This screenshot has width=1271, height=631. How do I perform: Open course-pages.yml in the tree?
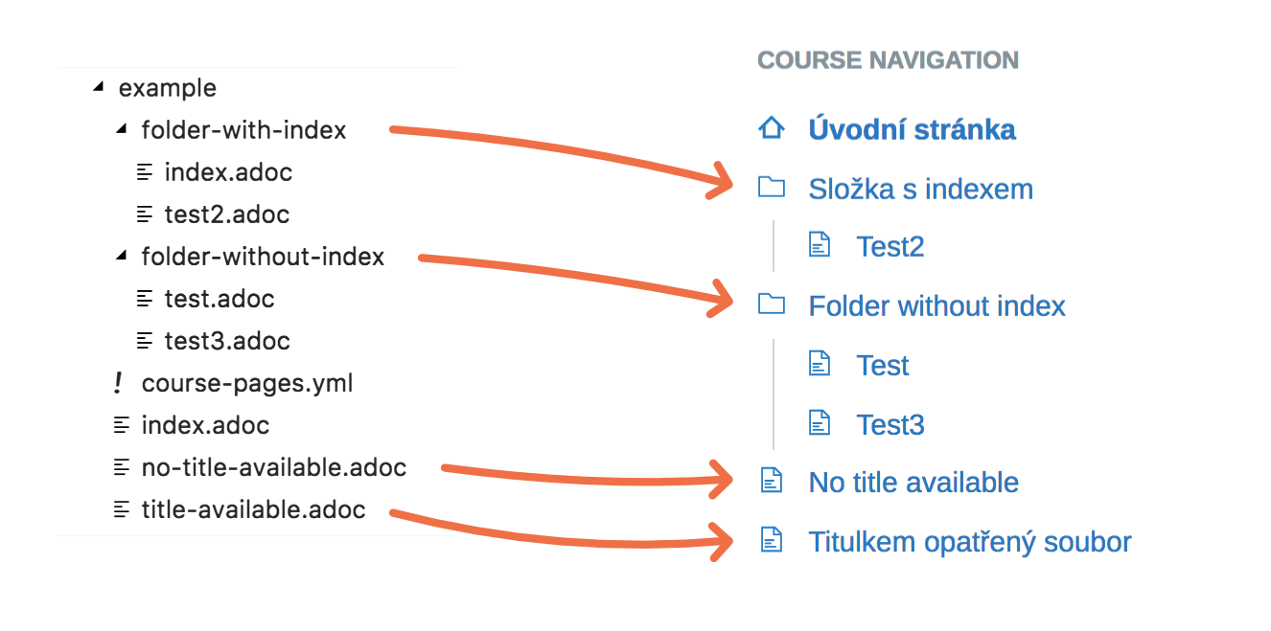click(x=247, y=383)
